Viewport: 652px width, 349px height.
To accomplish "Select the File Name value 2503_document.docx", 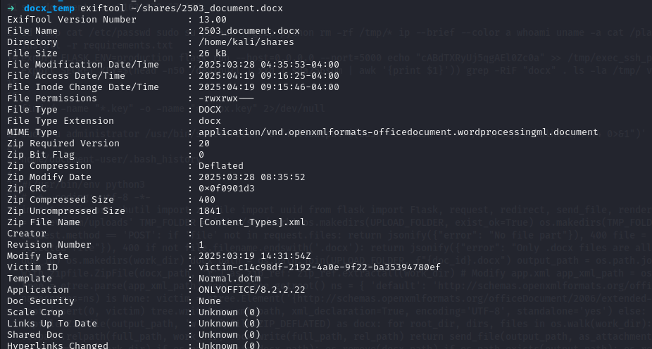I will tap(249, 31).
